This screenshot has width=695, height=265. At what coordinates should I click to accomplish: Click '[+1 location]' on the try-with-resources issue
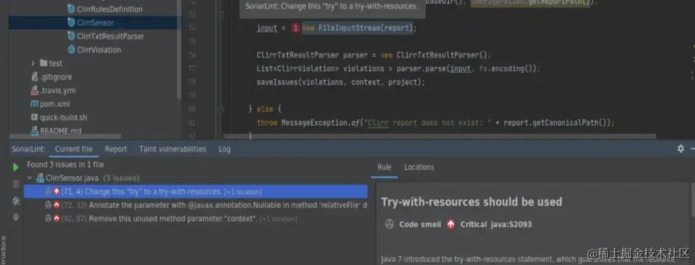pos(243,192)
